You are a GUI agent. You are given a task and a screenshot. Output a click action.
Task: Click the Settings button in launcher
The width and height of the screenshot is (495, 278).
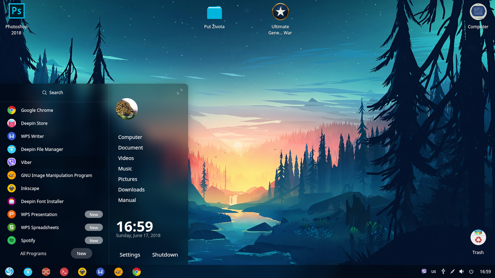[130, 255]
